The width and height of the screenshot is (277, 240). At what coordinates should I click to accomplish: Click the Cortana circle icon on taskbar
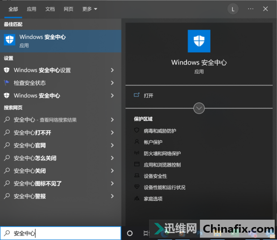(x=130, y=233)
